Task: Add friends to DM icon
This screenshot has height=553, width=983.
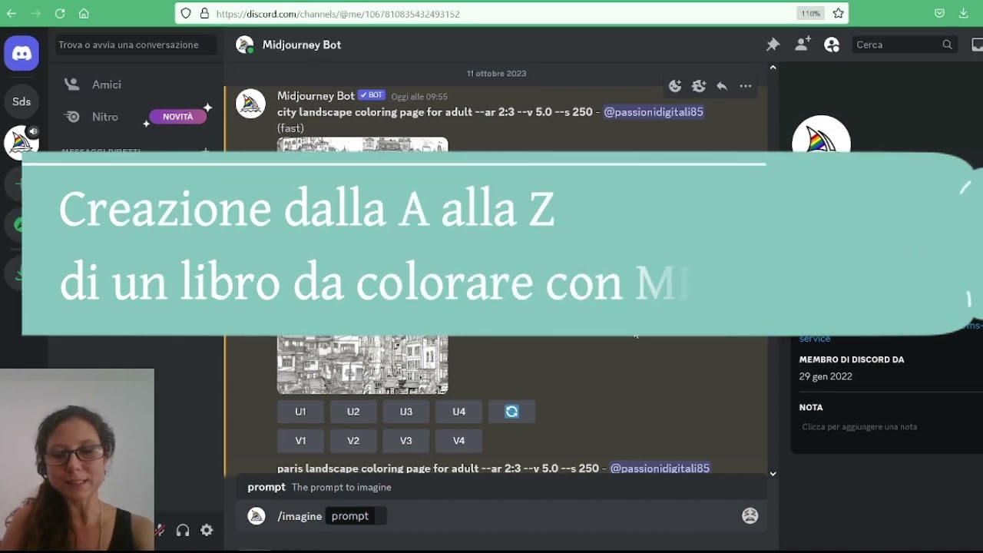Action: 803,45
